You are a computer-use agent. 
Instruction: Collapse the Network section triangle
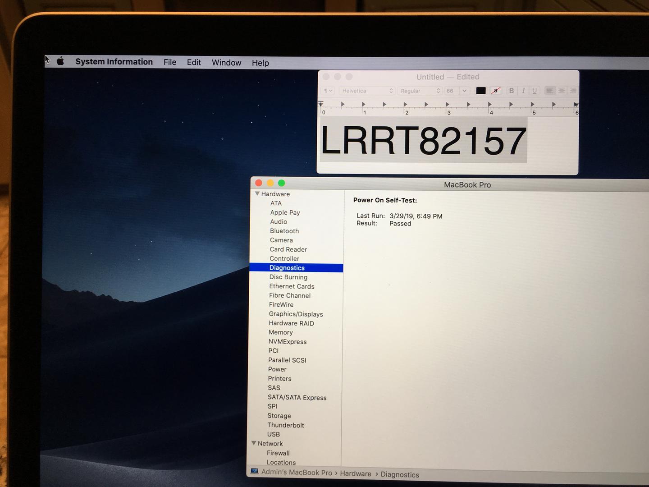(x=254, y=443)
